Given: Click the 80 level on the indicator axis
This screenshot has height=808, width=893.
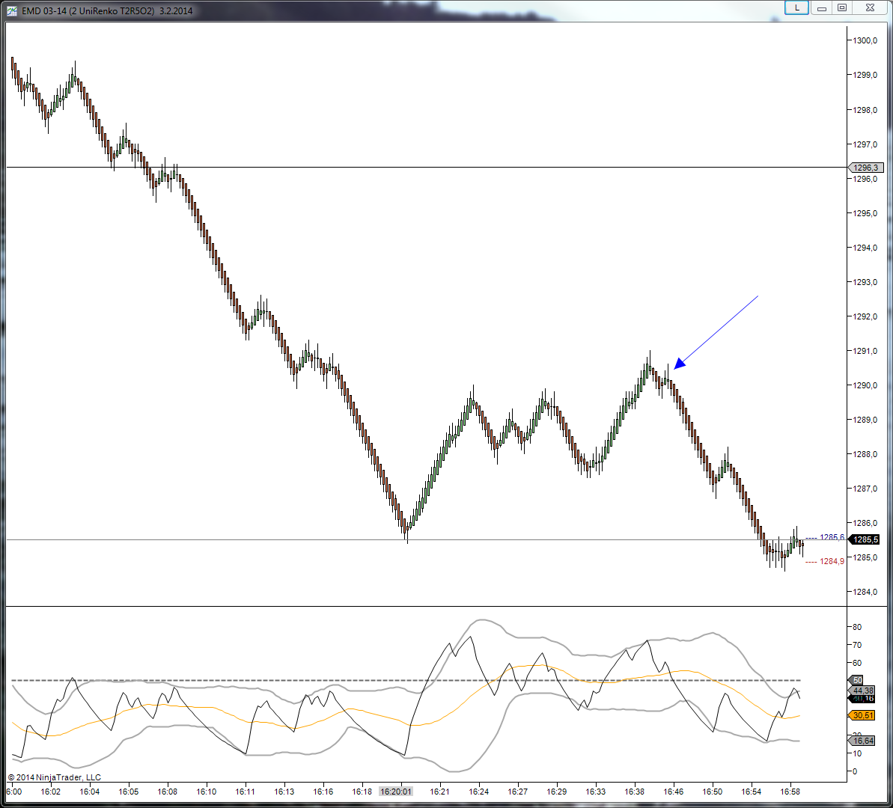Looking at the screenshot, I should [x=857, y=626].
